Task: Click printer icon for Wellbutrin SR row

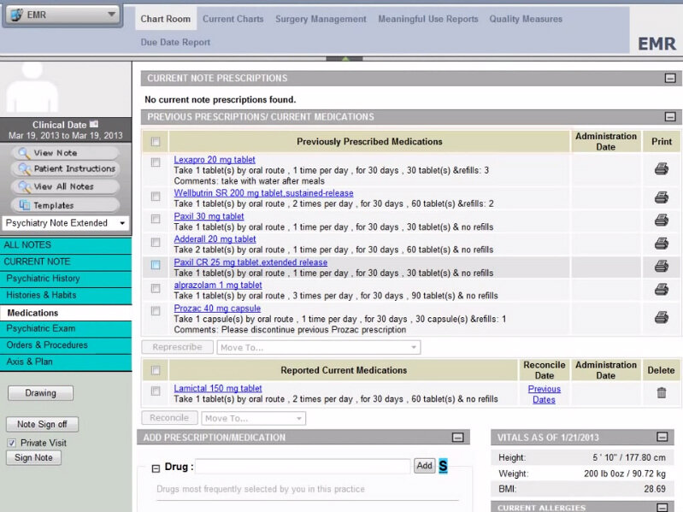Action: pos(661,197)
